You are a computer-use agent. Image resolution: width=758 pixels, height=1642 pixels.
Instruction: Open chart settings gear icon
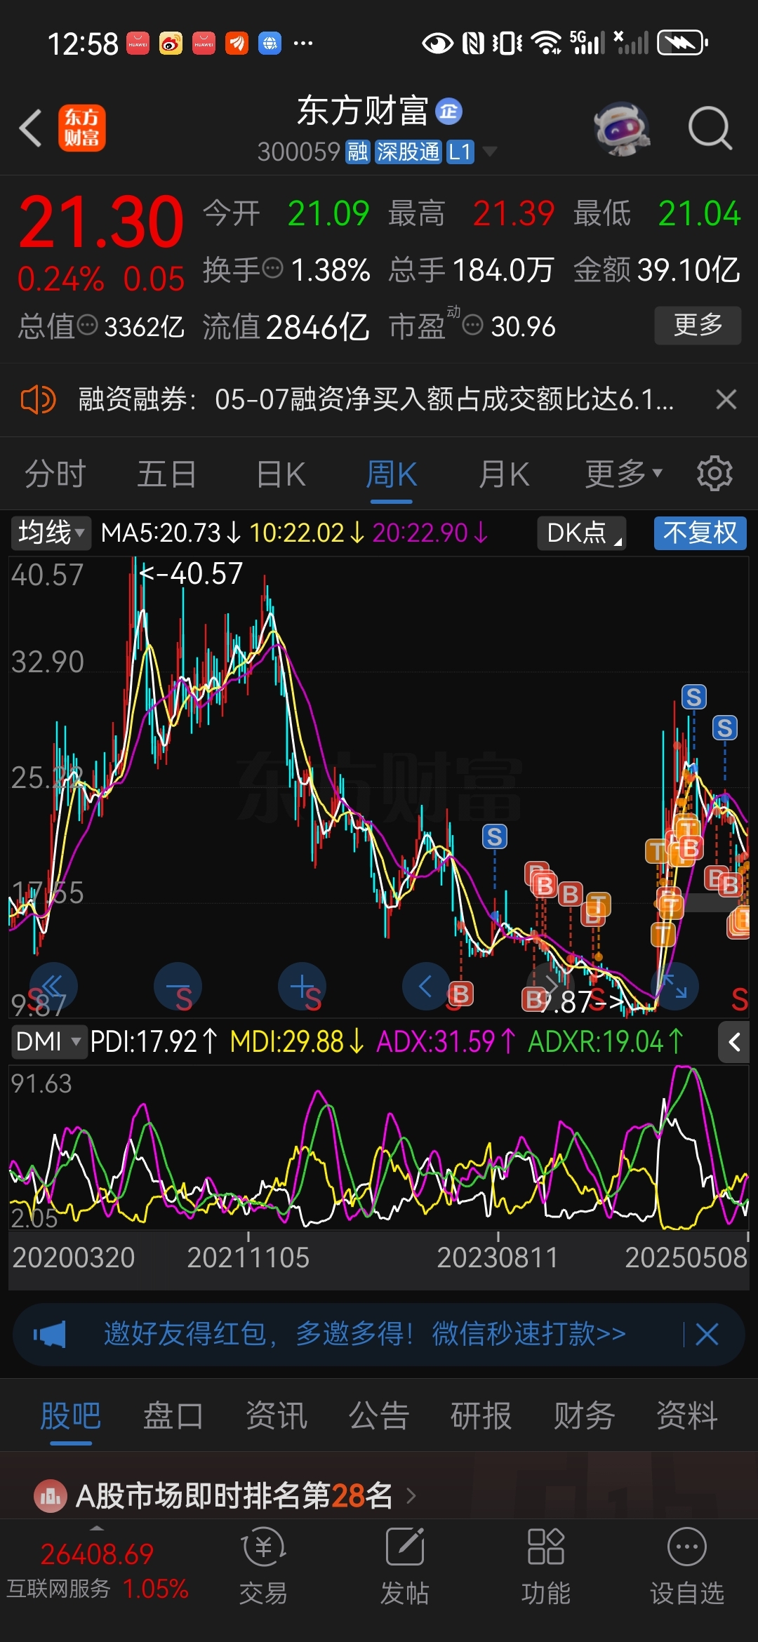714,473
